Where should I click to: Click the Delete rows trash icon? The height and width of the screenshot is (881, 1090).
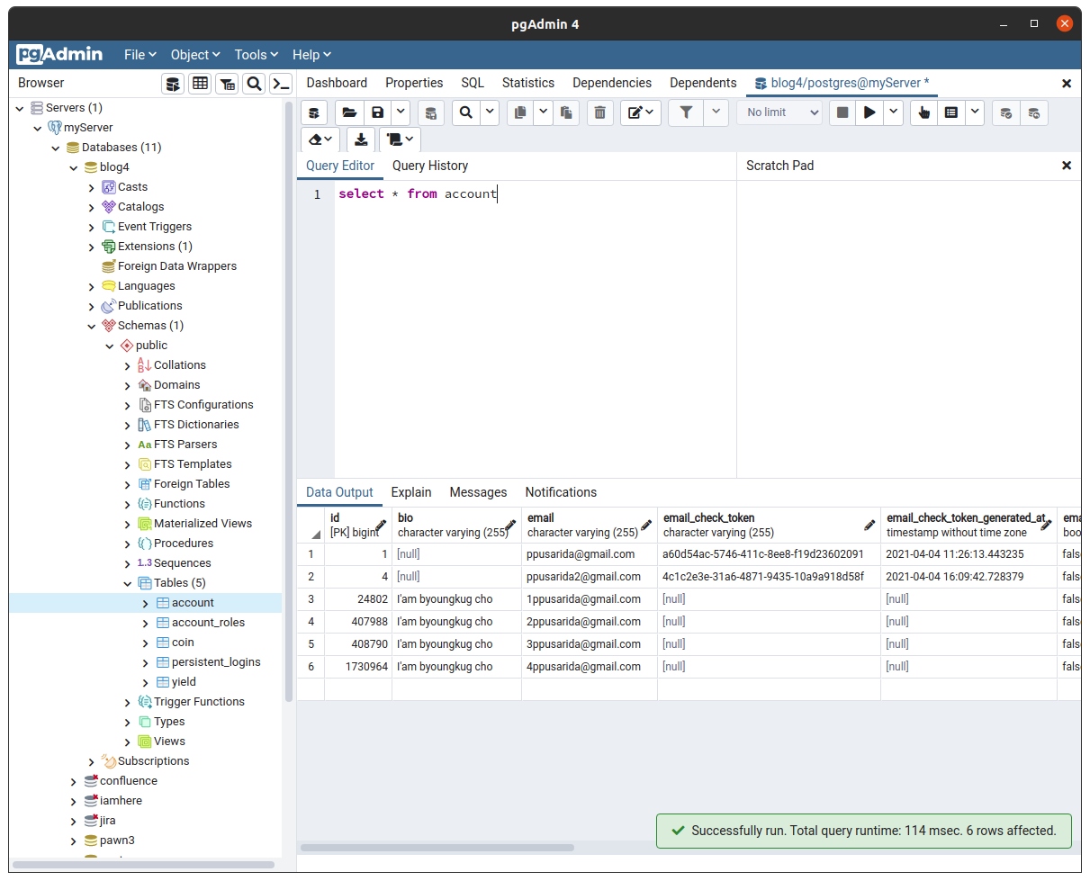tap(600, 112)
